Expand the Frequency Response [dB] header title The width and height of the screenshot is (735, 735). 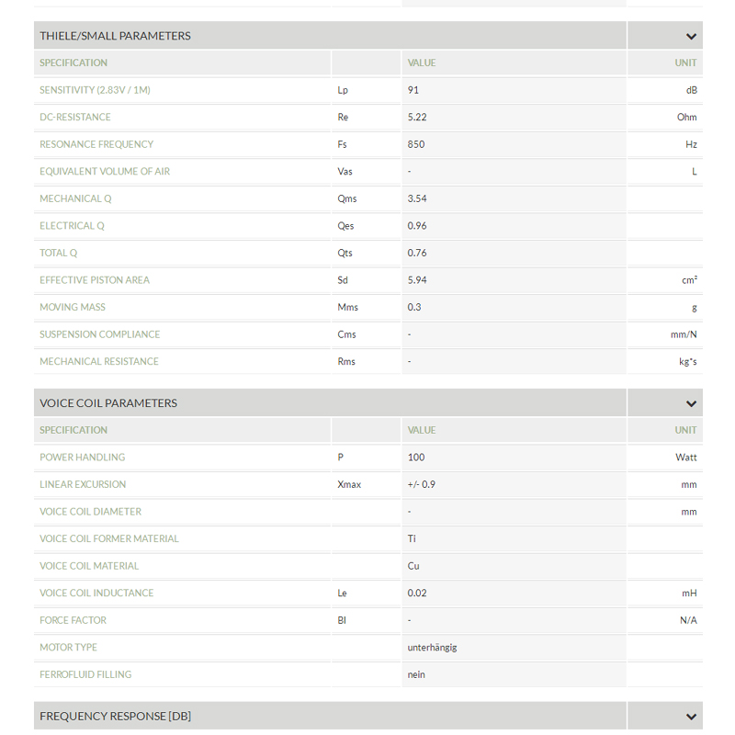coord(115,716)
